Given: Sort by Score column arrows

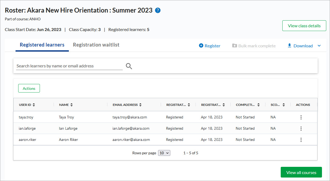Looking at the screenshot, I should click(284, 105).
